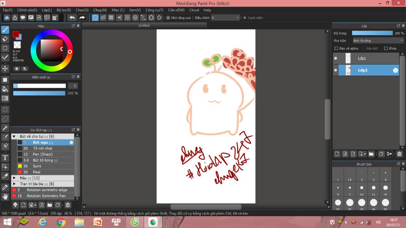The image size is (406, 228).
Task: Select the Eraser tool
Action: click(5, 39)
